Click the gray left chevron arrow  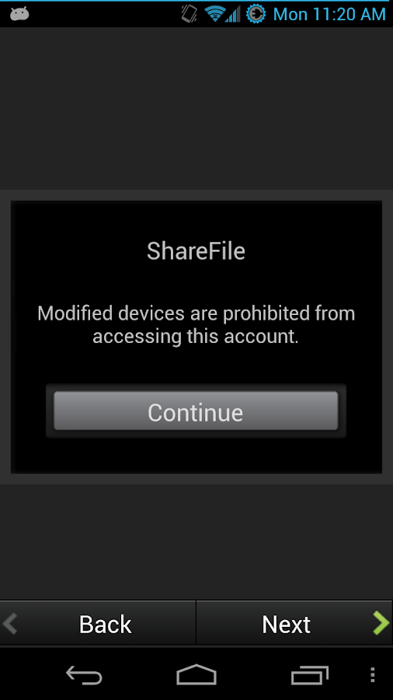10,623
